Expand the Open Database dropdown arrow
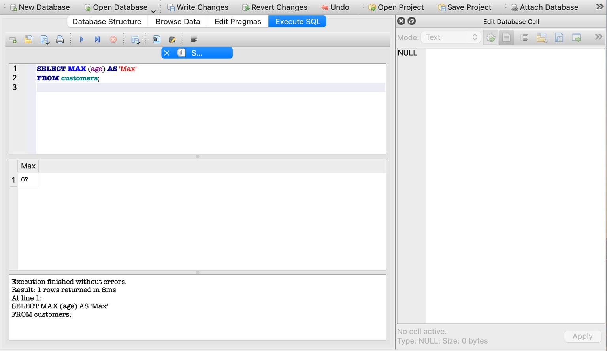607x351 pixels. 153,11
